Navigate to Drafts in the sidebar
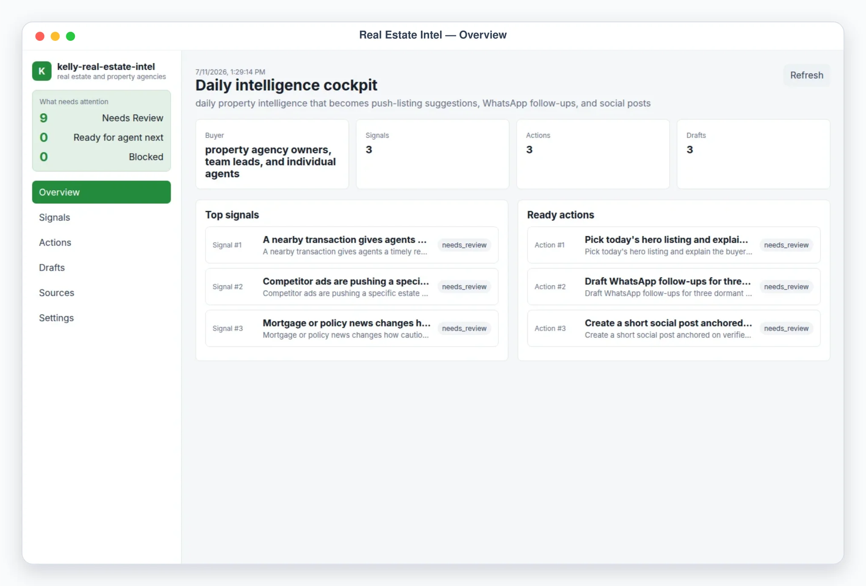This screenshot has height=586, width=866. tap(101, 267)
